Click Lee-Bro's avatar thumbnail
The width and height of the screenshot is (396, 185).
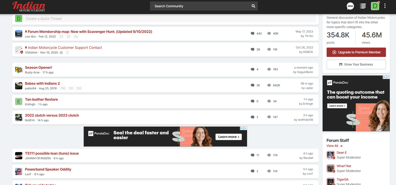pos(19,34)
